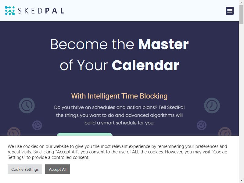Click the brown clock icon bottom left
The height and width of the screenshot is (183, 244).
[x=14, y=131]
